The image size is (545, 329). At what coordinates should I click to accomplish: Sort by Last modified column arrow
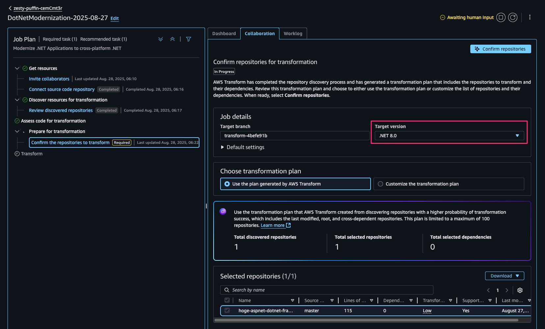point(529,300)
